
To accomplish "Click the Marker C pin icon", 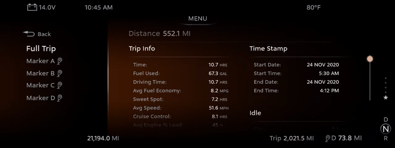I will click(x=60, y=85).
